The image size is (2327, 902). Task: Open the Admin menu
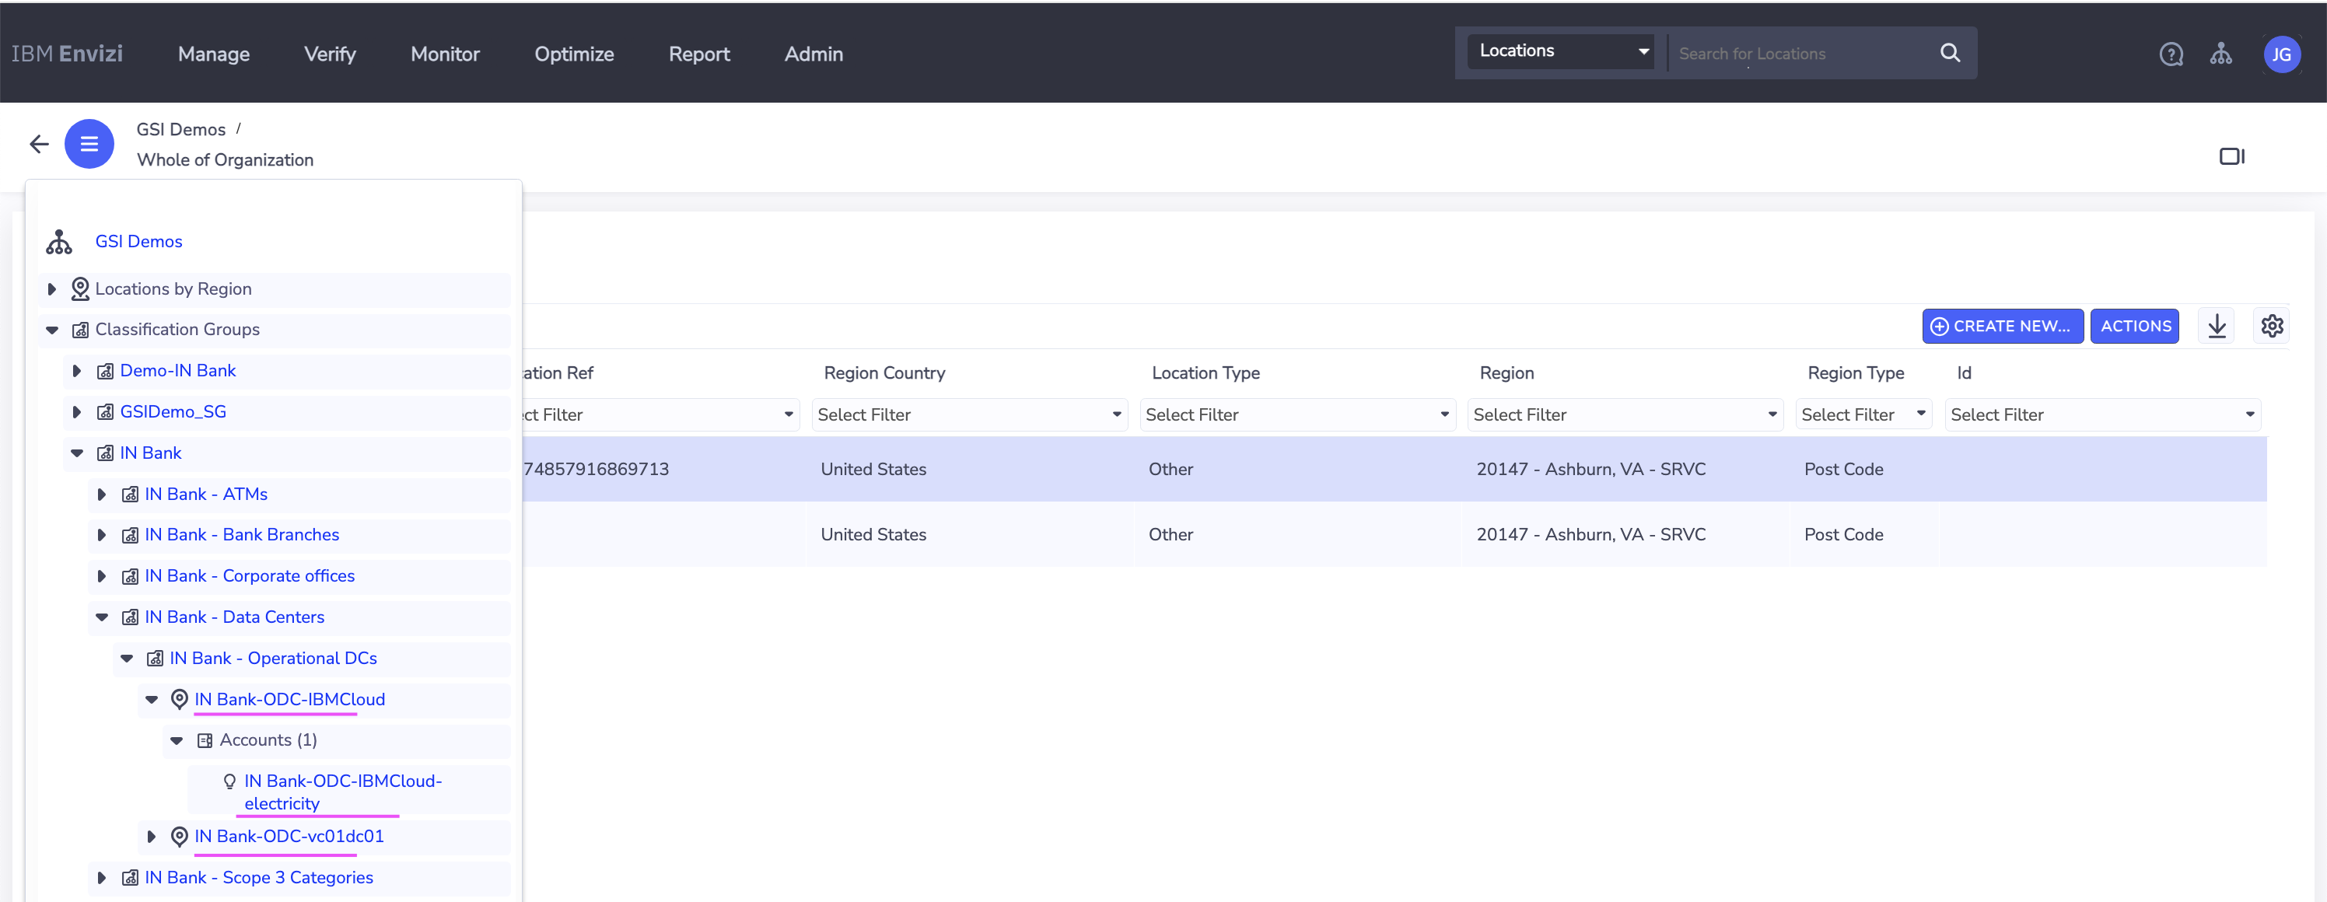[x=814, y=54]
